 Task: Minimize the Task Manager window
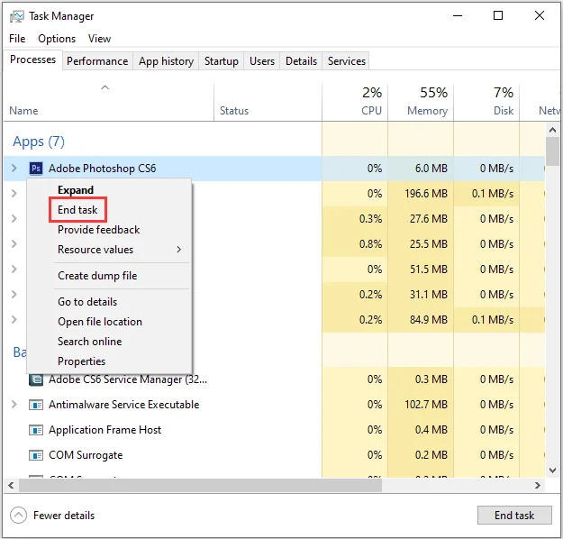pos(458,16)
